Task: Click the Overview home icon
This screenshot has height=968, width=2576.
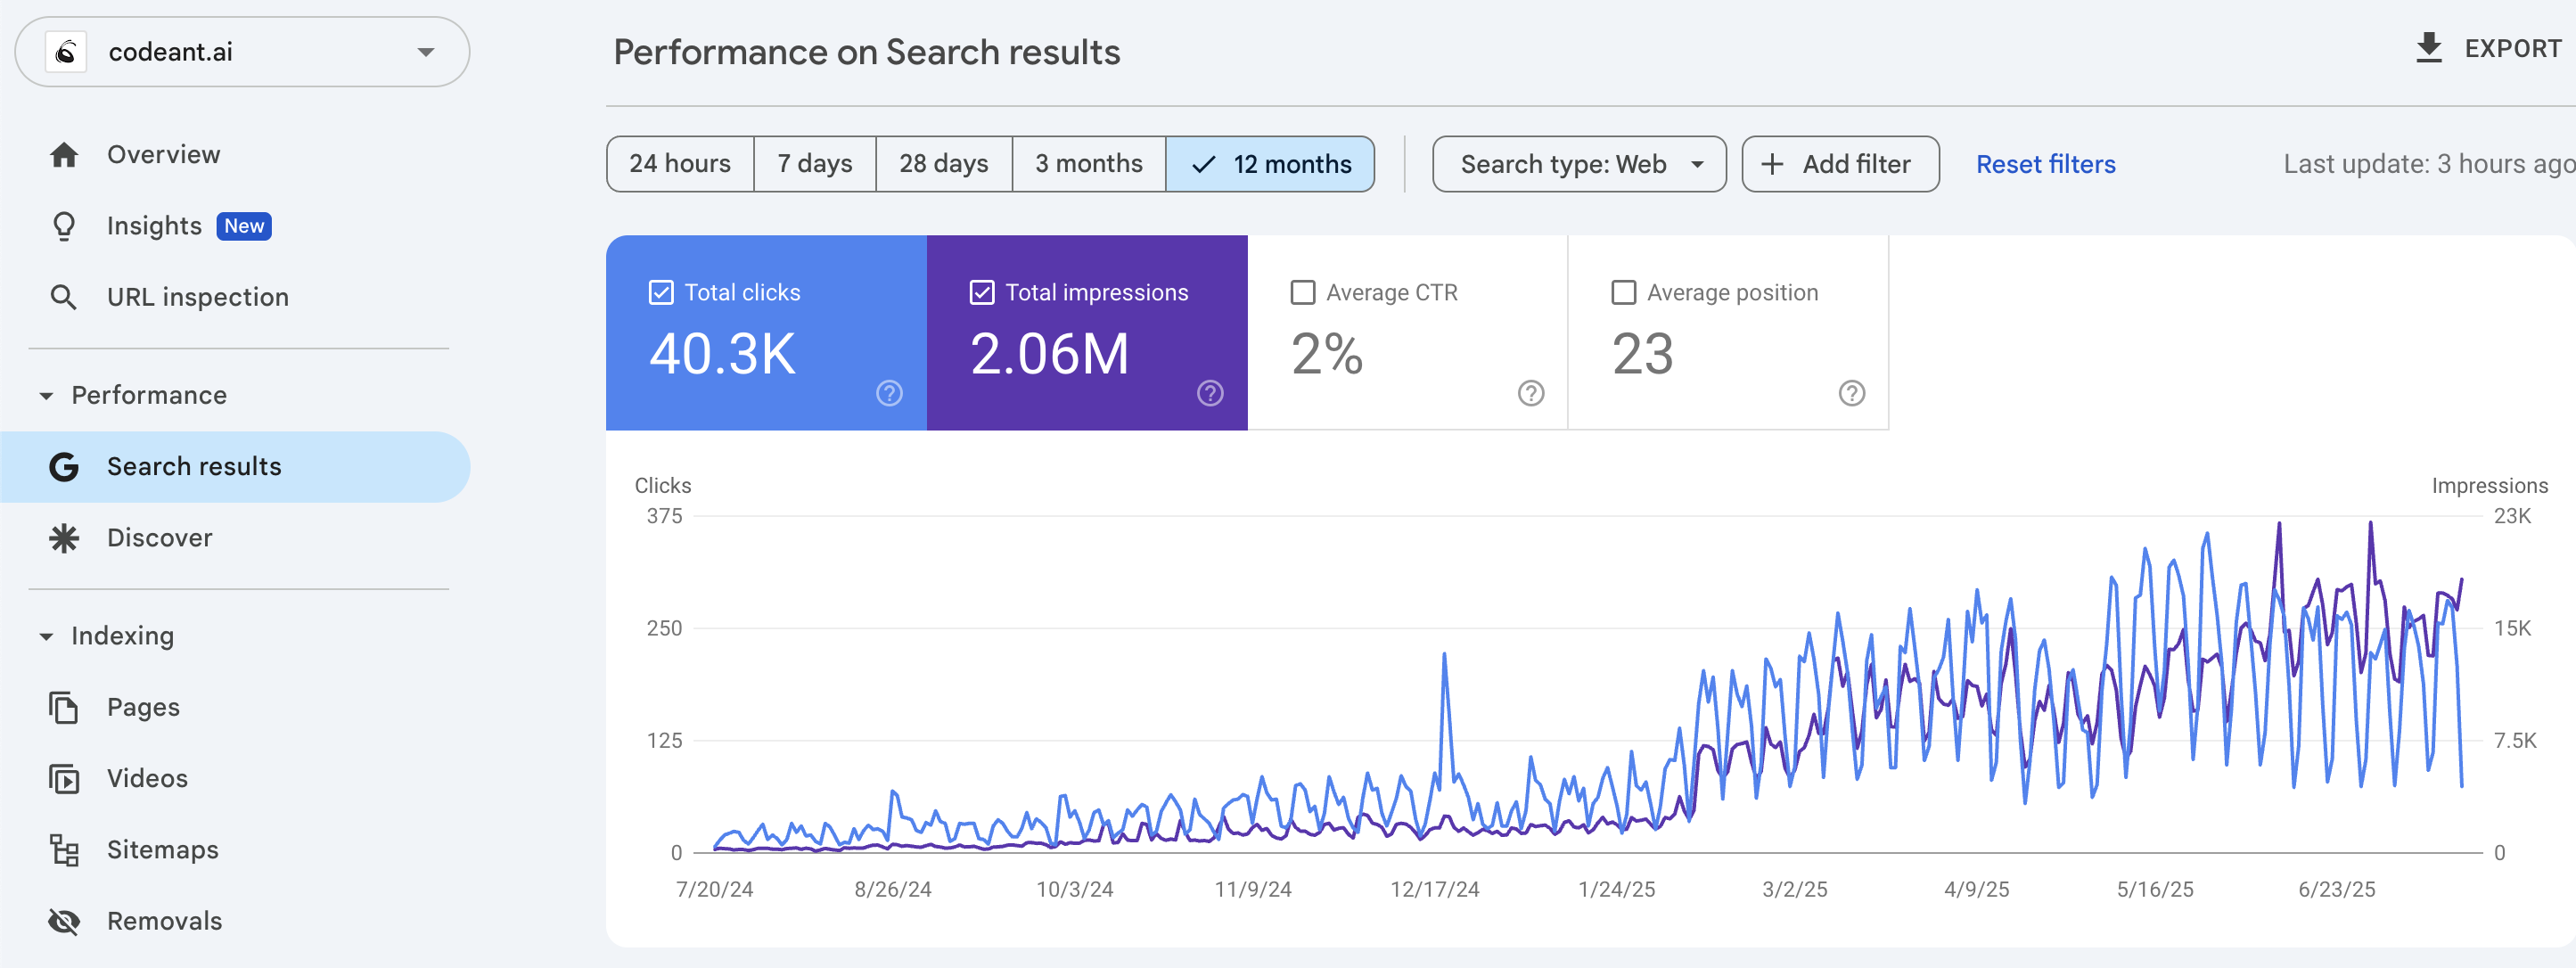Action: [64, 155]
